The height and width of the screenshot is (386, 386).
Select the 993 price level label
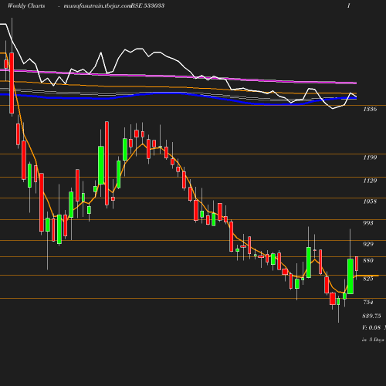(x=368, y=223)
